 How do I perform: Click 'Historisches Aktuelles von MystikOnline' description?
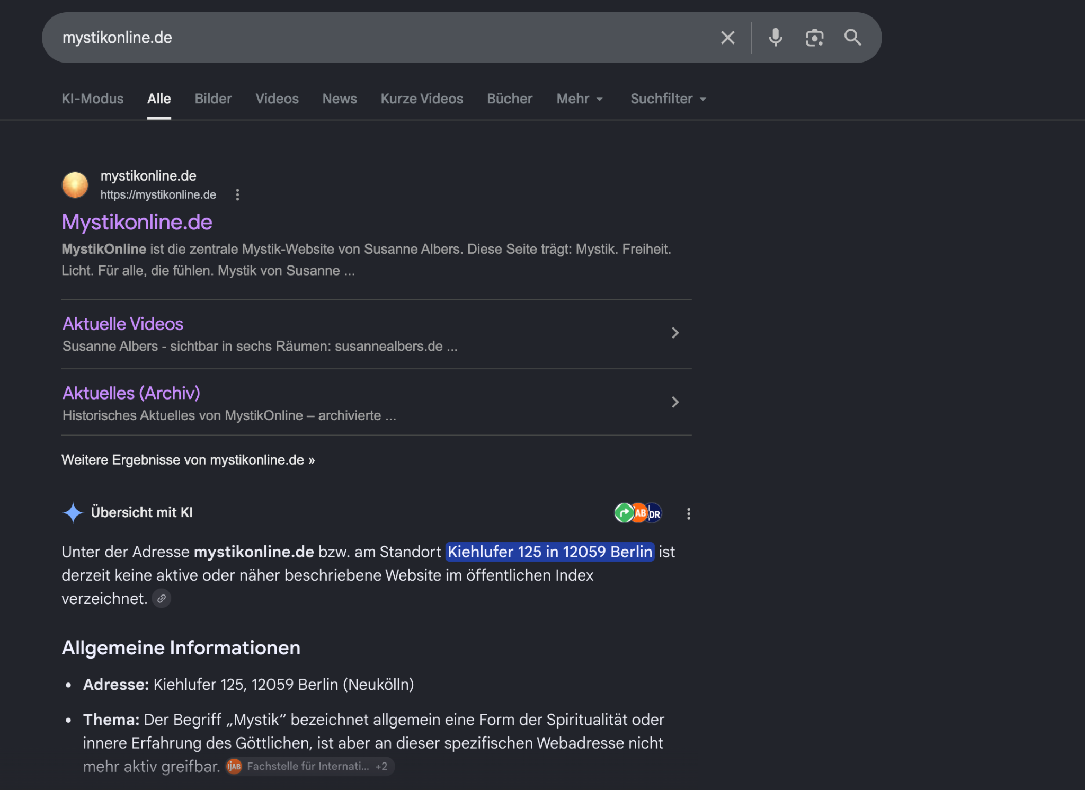(x=229, y=415)
